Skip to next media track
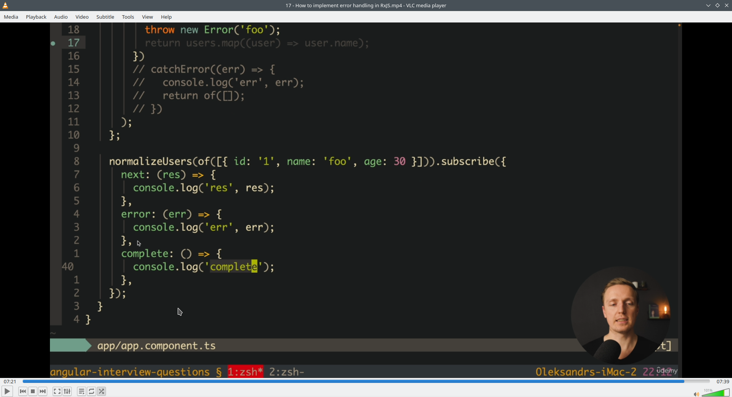The image size is (732, 397). (x=43, y=391)
